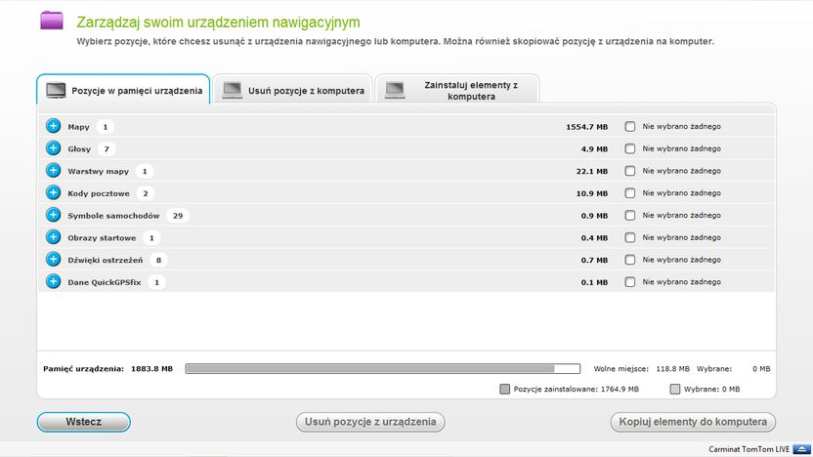This screenshot has height=457, width=813.
Task: Click the Warstwy mapy row label
Action: (98, 172)
